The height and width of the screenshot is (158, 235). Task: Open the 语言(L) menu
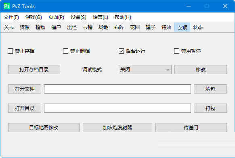[x=101, y=17]
